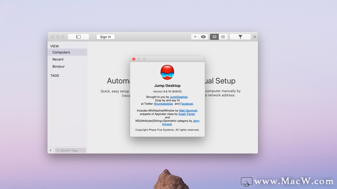Screen dimensions: 337x189
Task: Add a tag with the bottom plus icon
Action: click(x=51, y=150)
